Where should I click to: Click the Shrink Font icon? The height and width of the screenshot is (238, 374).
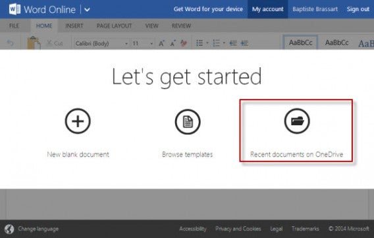173,44
